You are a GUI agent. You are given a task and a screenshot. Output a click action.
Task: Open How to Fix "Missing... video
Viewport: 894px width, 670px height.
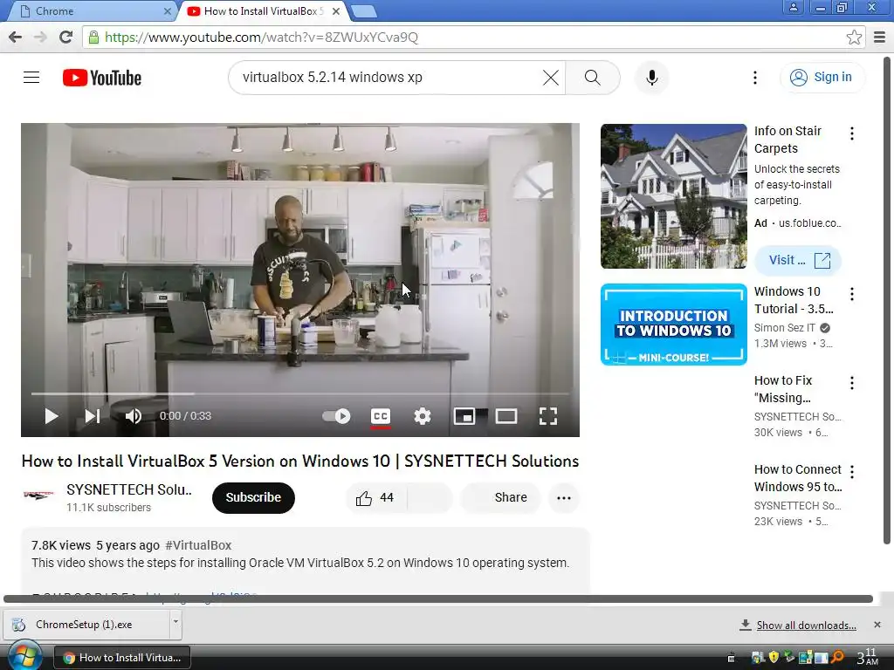click(783, 388)
